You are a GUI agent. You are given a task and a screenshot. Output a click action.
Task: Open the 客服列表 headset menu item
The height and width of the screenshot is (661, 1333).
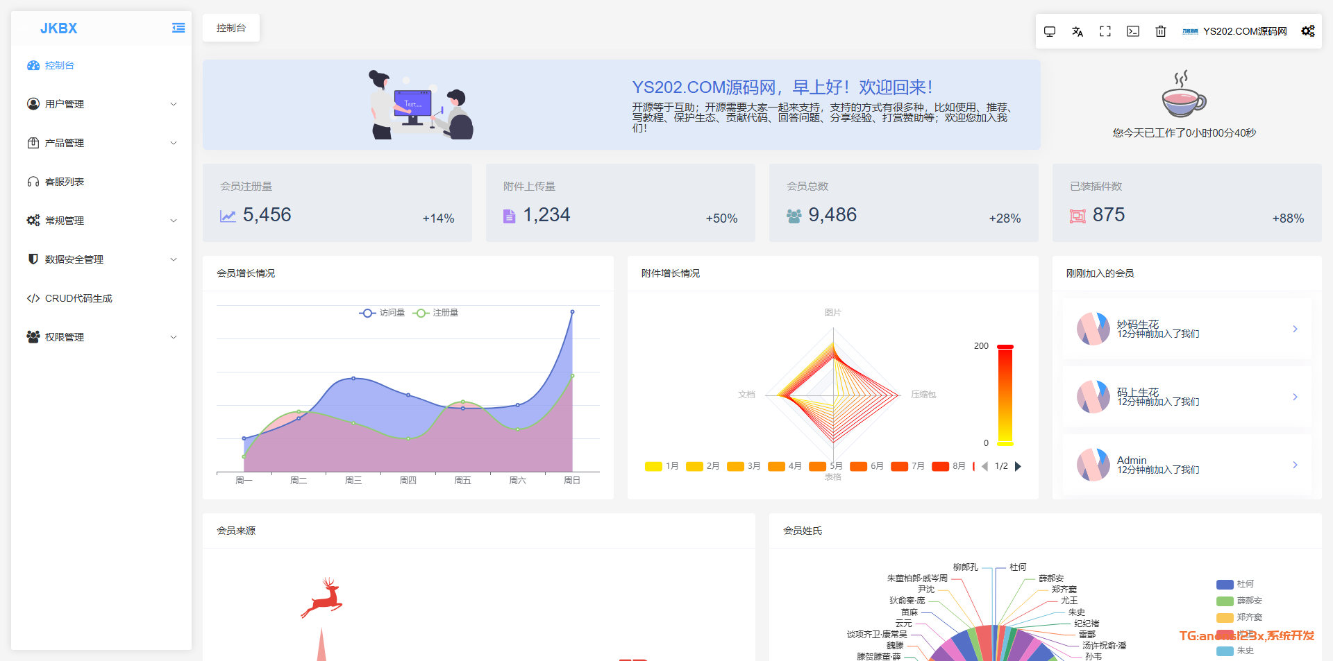tap(65, 182)
